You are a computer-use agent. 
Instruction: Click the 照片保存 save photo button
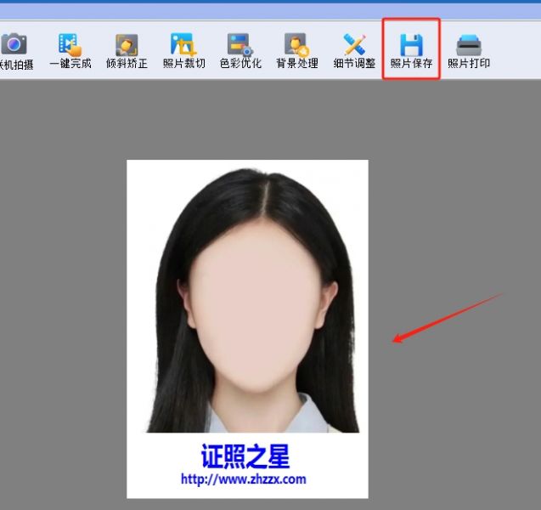(x=411, y=51)
